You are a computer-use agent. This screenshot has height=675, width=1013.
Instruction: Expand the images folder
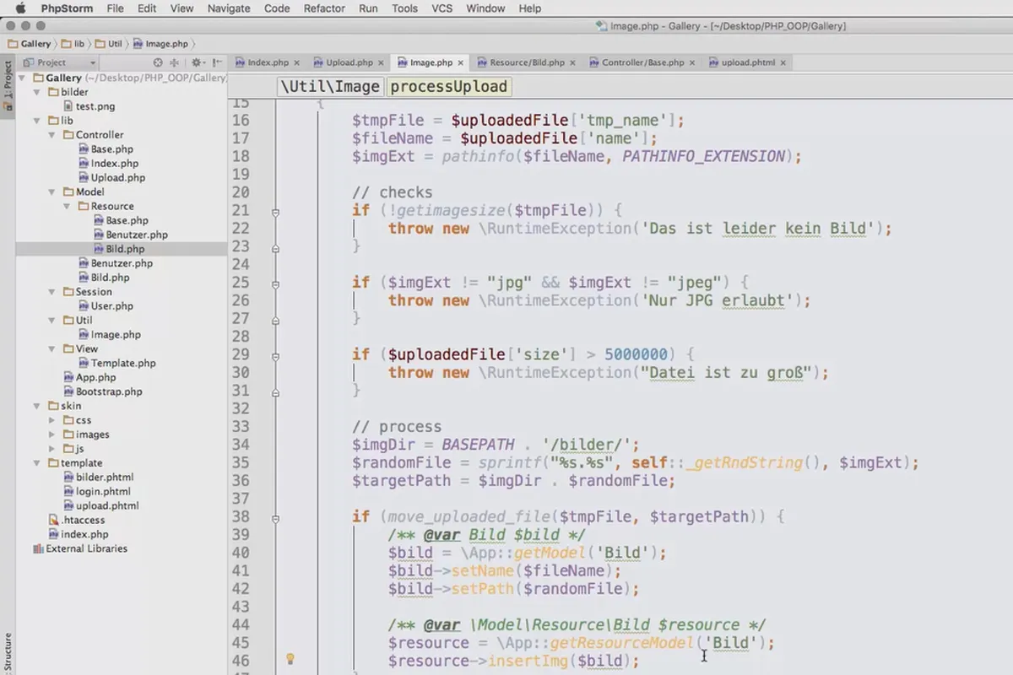(x=53, y=435)
